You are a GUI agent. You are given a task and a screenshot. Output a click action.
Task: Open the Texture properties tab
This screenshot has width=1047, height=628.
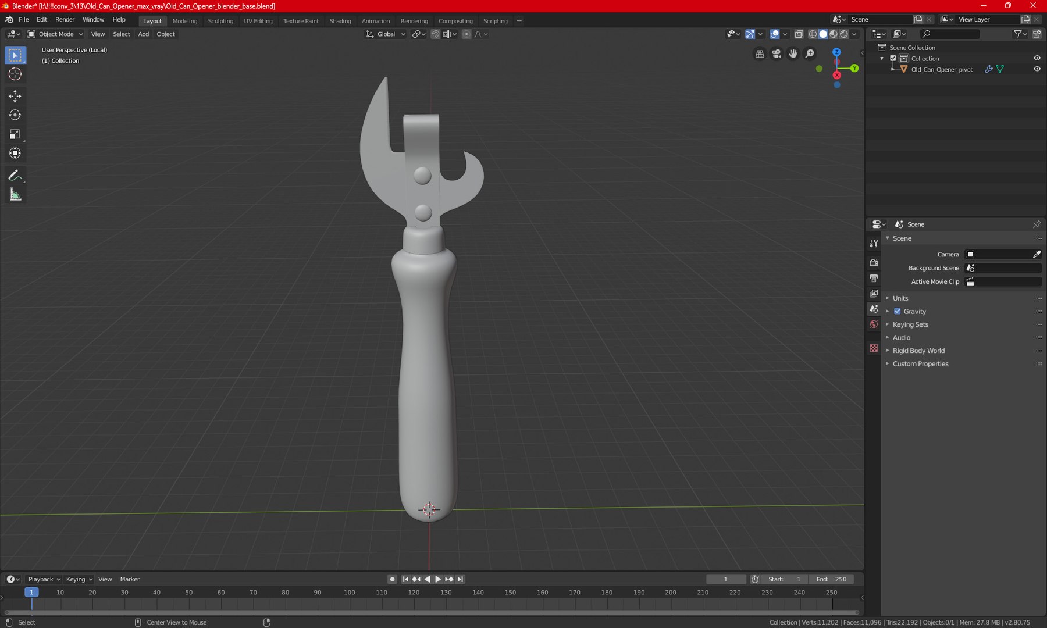click(x=874, y=348)
